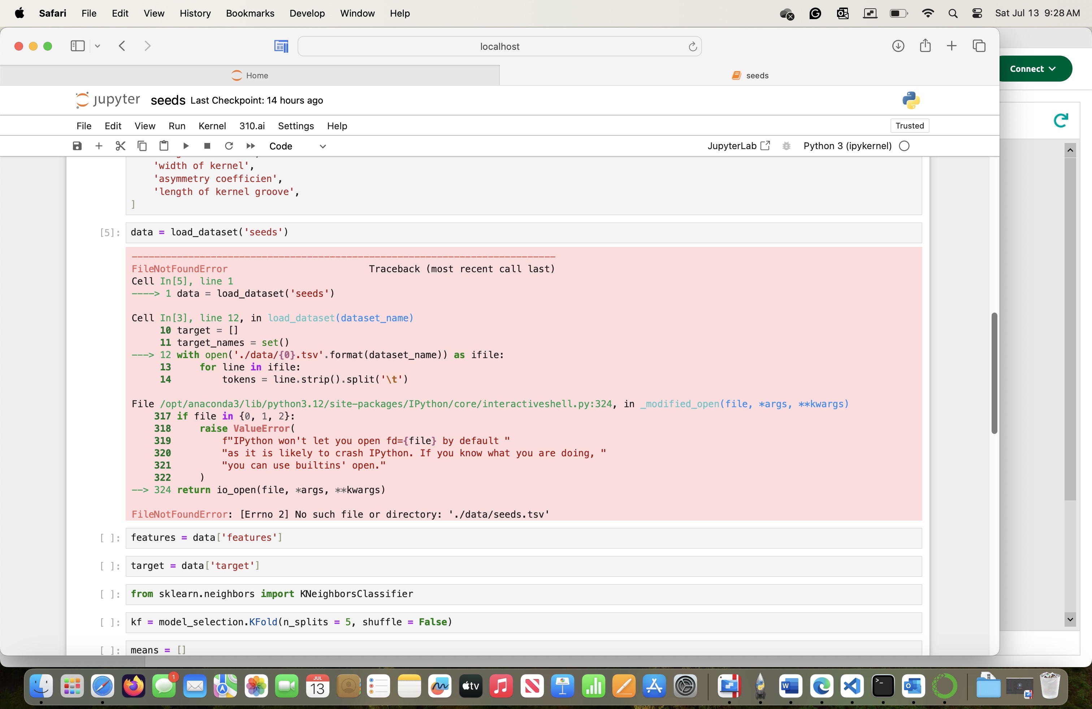Image resolution: width=1092 pixels, height=709 pixels.
Task: Run the current cell with the play icon
Action: (186, 146)
